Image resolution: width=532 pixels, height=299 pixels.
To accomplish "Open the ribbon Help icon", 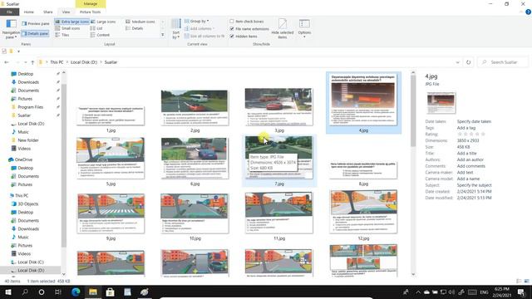I will 529,12.
